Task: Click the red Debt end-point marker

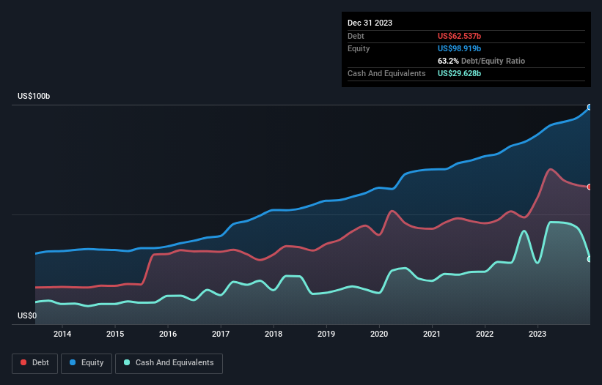Action: [590, 187]
